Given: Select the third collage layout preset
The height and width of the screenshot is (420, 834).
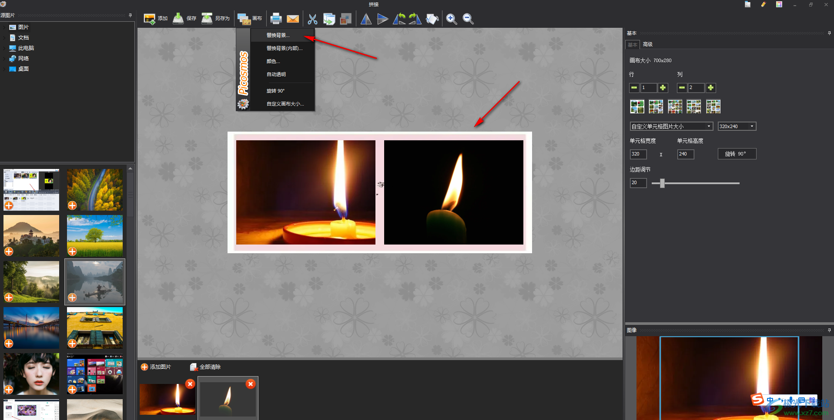Looking at the screenshot, I should pyautogui.click(x=675, y=106).
